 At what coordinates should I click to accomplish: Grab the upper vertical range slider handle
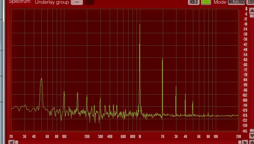pos(252,16)
